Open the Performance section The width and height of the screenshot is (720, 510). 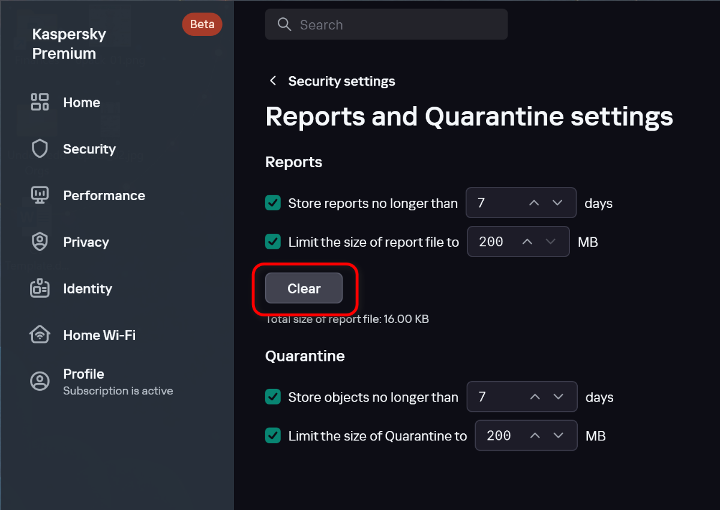pyautogui.click(x=104, y=196)
